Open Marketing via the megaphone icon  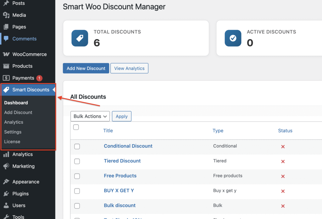(x=6, y=166)
